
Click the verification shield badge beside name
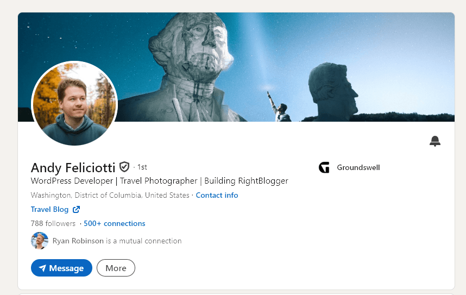coord(124,167)
